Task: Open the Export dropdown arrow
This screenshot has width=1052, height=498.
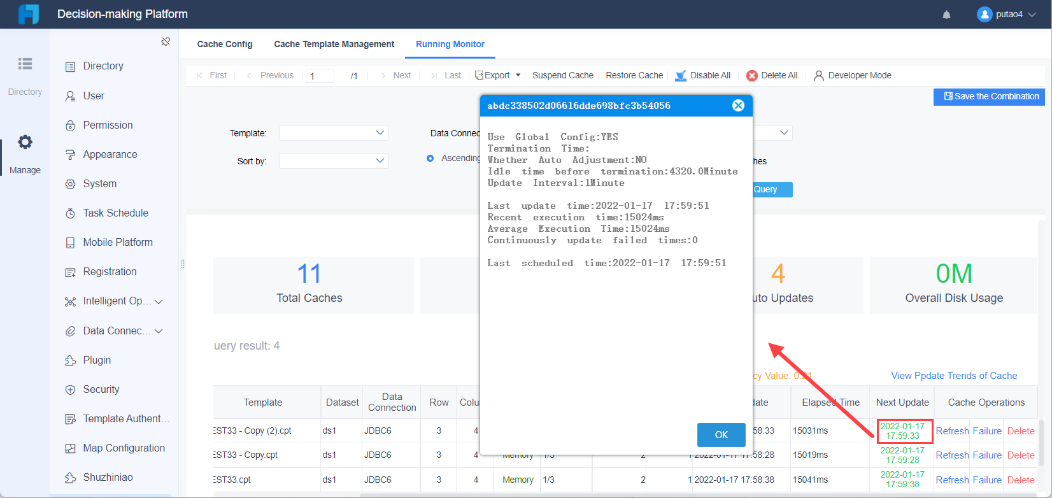Action: 518,75
